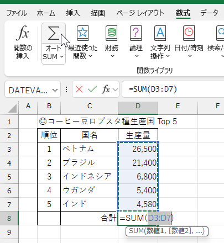
Task: Click the ベトナム cell
Action: [x=90, y=149]
